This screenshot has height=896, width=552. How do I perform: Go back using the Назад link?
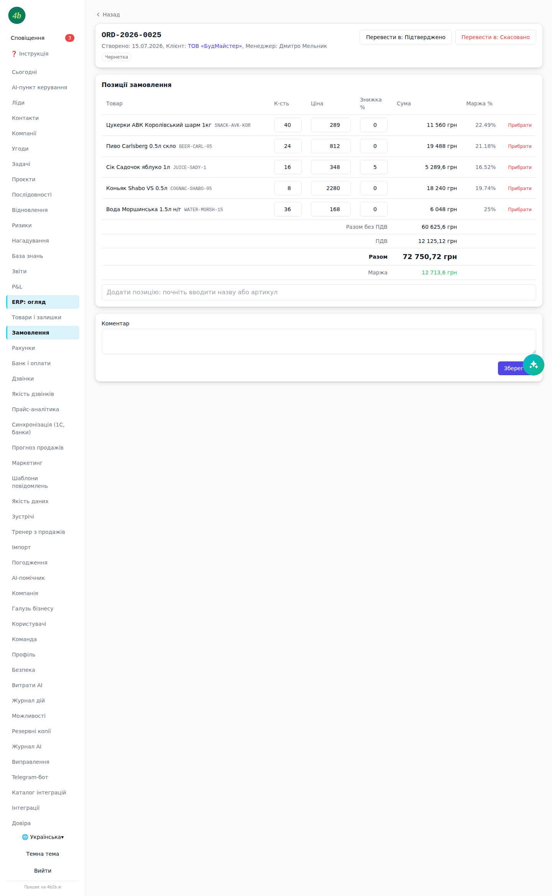pos(108,15)
